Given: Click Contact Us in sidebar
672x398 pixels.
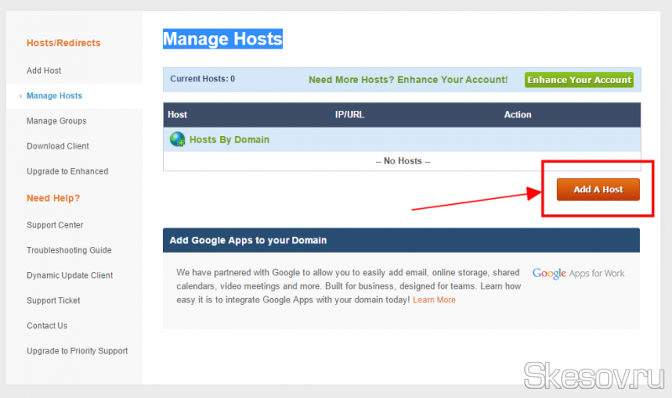Looking at the screenshot, I should 47,326.
